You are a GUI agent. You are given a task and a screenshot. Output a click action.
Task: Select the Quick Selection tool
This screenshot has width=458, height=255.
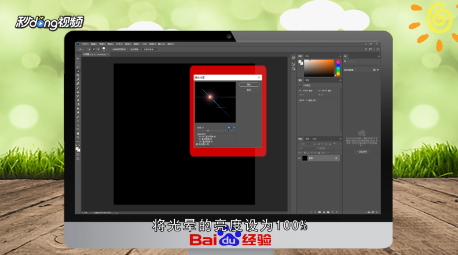coord(78,71)
